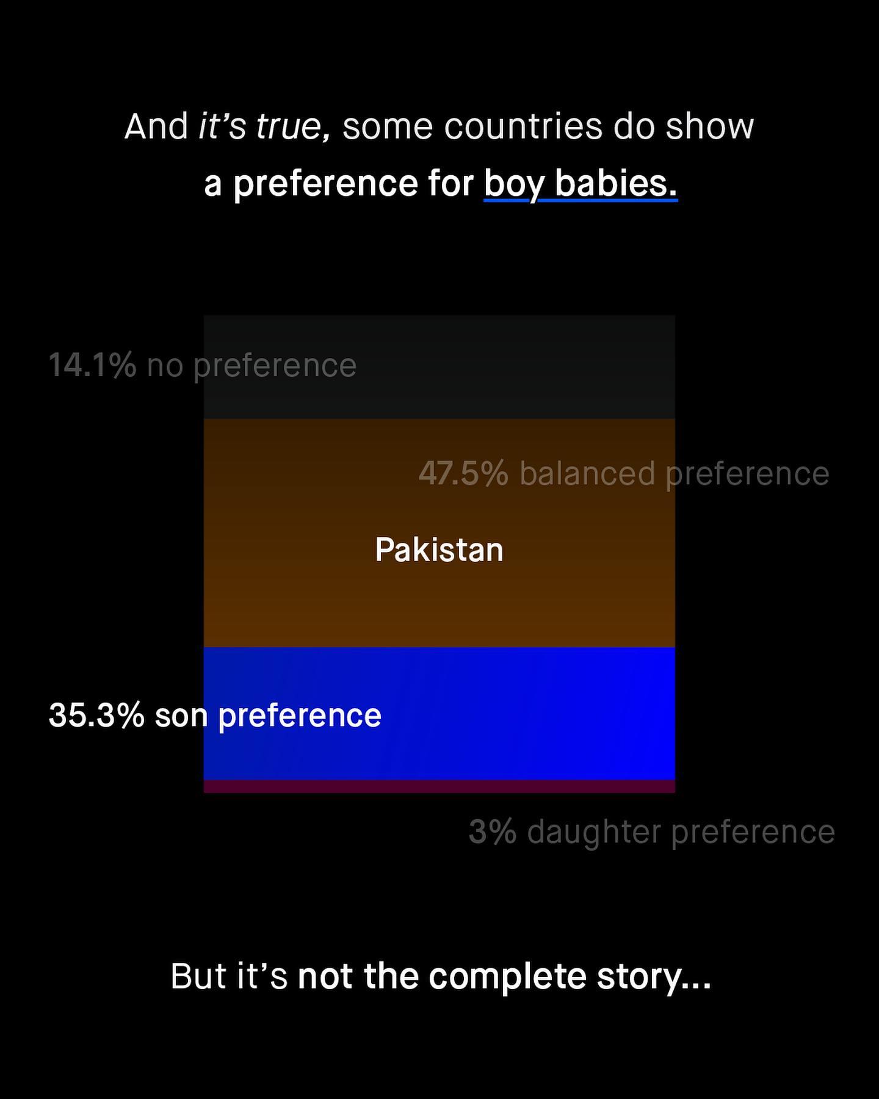
Task: Click the bold "a preference for" phrase
Action: (338, 183)
